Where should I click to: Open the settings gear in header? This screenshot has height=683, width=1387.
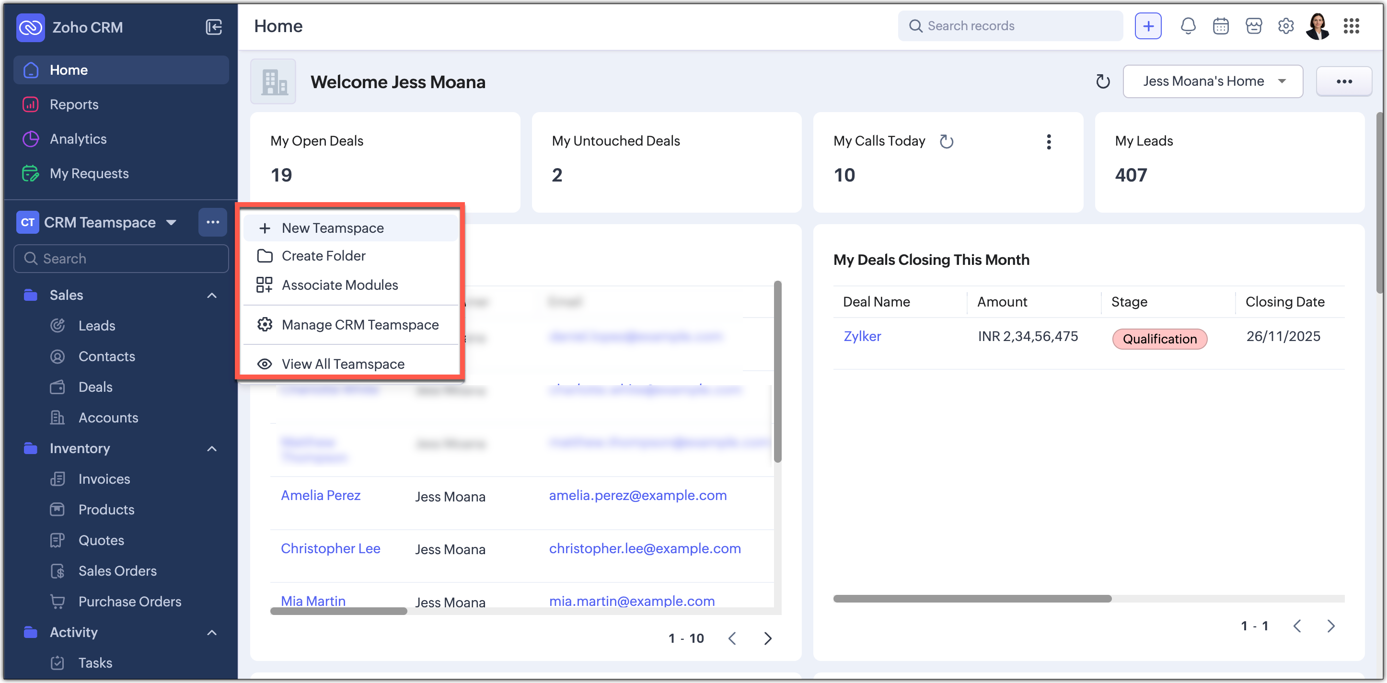click(x=1286, y=26)
